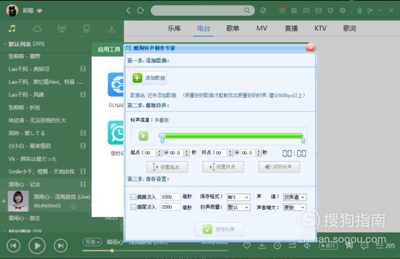The image size is (400, 259).
Task: Open the radio broadcast sidebar tab
Action: 62,28
